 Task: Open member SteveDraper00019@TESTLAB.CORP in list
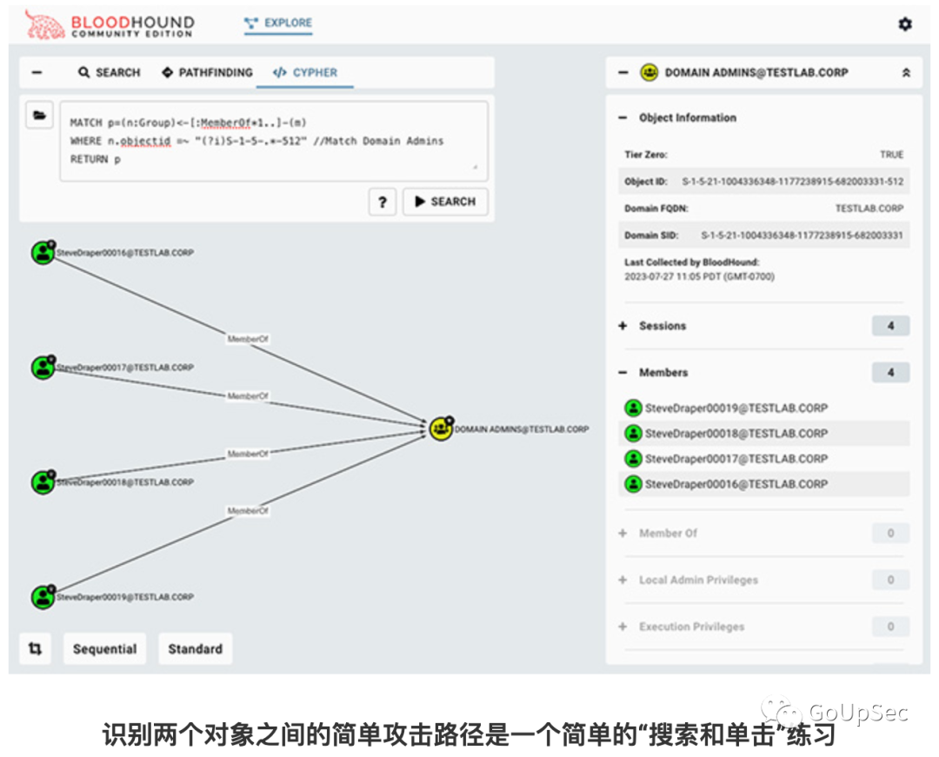(x=736, y=408)
